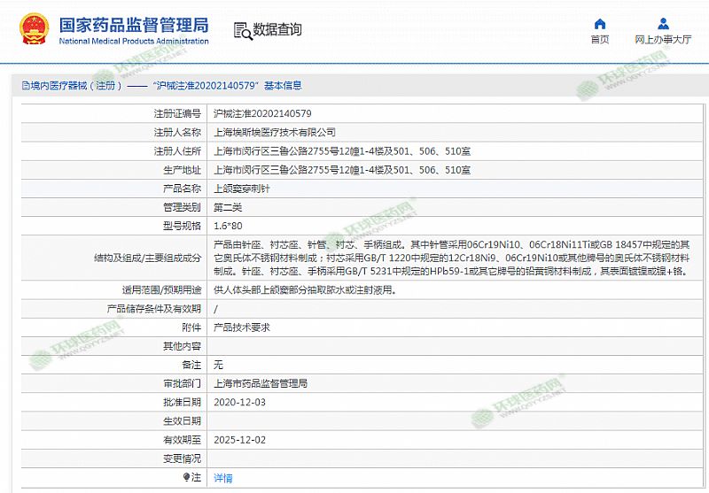Open 网上办事大厅 via the person icon
The height and width of the screenshot is (493, 709).
point(663,24)
